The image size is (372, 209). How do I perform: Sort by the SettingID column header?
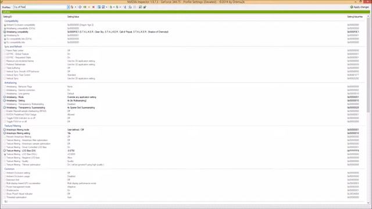pos(8,17)
